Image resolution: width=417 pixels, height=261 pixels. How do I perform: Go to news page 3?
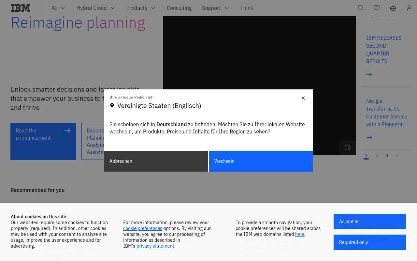point(387,156)
